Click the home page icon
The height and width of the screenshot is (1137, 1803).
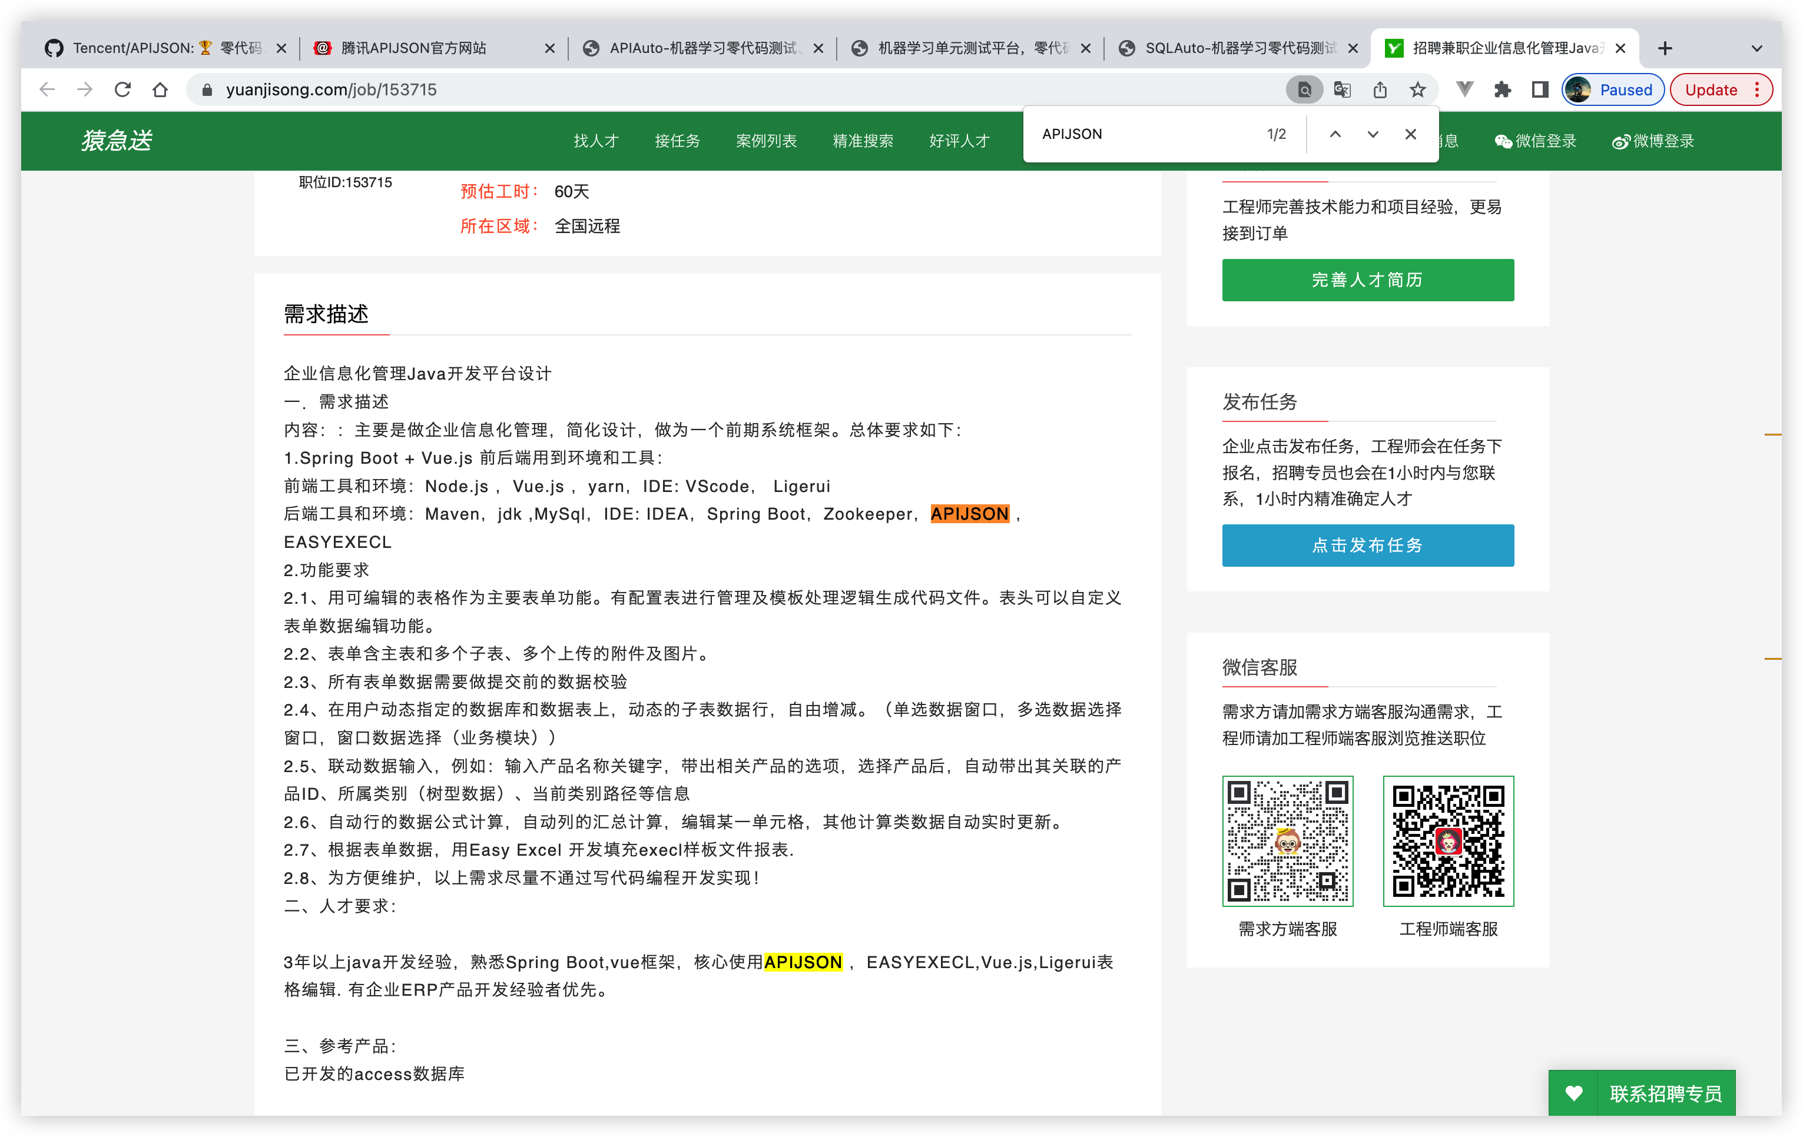click(160, 90)
